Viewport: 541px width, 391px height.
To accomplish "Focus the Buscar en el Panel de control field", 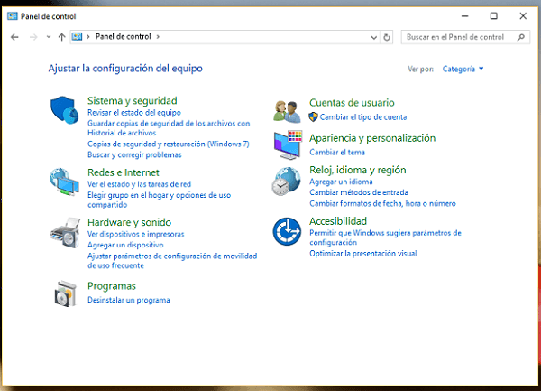I will point(465,37).
